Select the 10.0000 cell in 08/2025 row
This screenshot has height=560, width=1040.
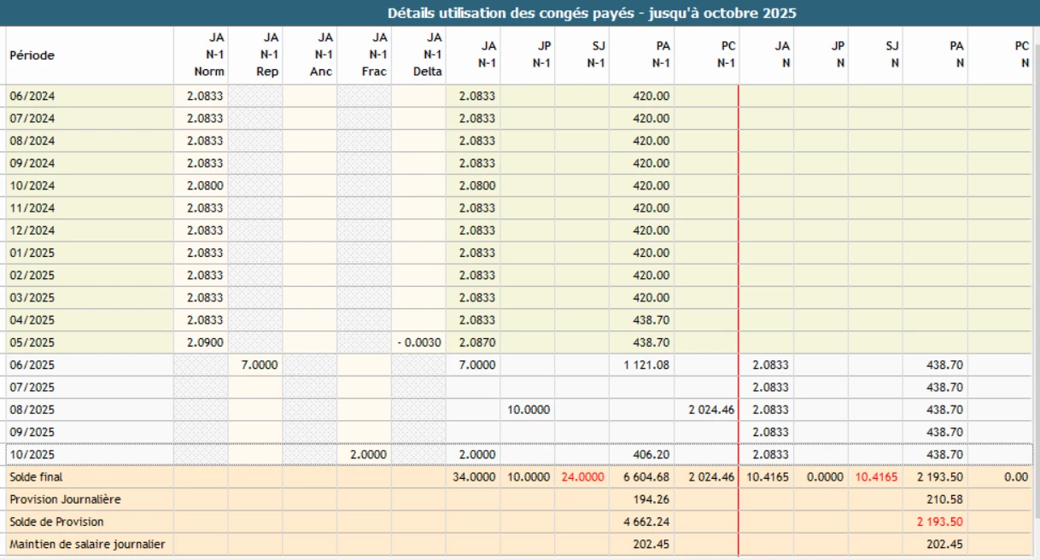click(528, 410)
